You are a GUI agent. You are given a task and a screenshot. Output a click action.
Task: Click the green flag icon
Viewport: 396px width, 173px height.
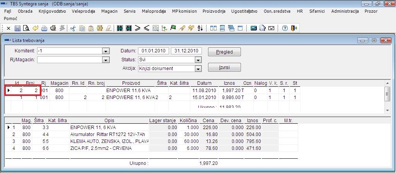(173, 28)
